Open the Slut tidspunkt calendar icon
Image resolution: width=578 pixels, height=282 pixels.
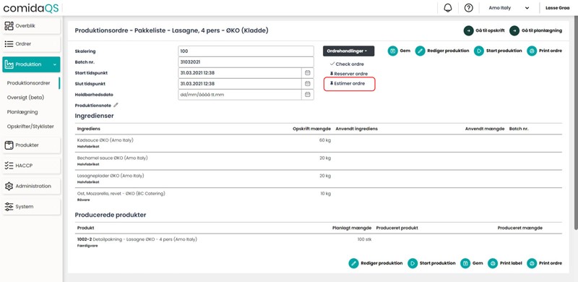click(x=308, y=84)
